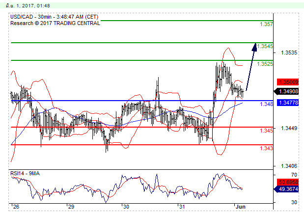
Task: Click the blue 49.3674 RSI value tag
Action: click(286, 189)
